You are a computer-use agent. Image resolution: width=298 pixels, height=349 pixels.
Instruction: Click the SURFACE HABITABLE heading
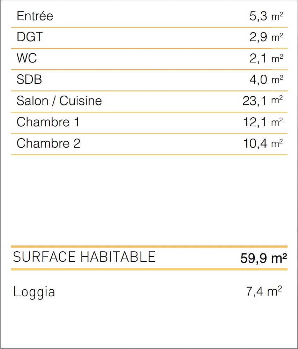point(84,257)
